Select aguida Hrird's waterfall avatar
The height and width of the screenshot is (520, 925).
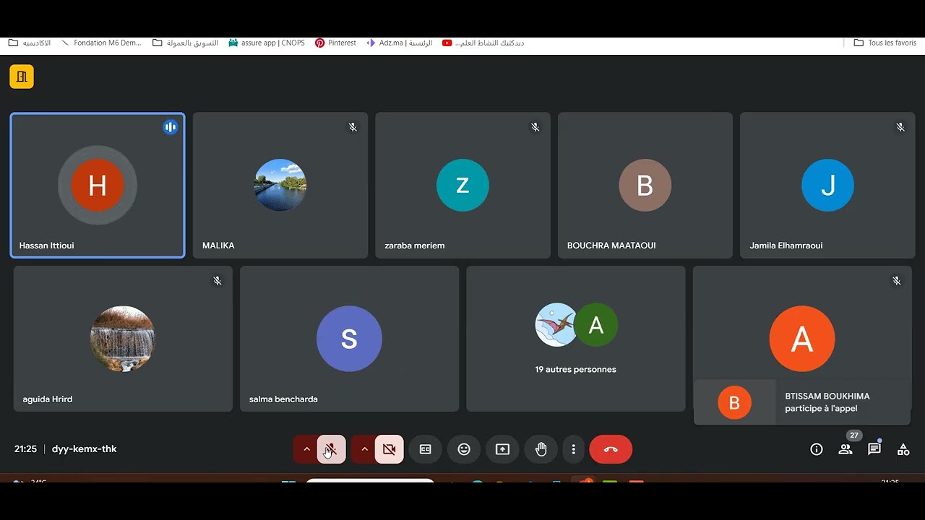point(122,339)
